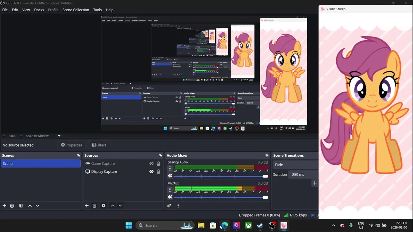Screen dimensions: 413x232
Task: Open Fade transition type dropdown
Action: click(296, 165)
